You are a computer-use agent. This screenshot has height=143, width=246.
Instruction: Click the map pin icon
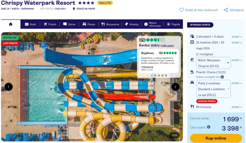tap(74, 9)
